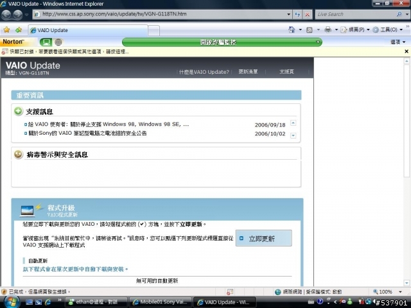Viewport: 411px width, 308px height.
Task: Open the Windows 98 support notice link
Action: (x=109, y=124)
